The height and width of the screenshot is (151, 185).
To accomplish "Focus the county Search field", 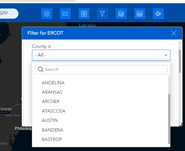I will click(105, 69).
